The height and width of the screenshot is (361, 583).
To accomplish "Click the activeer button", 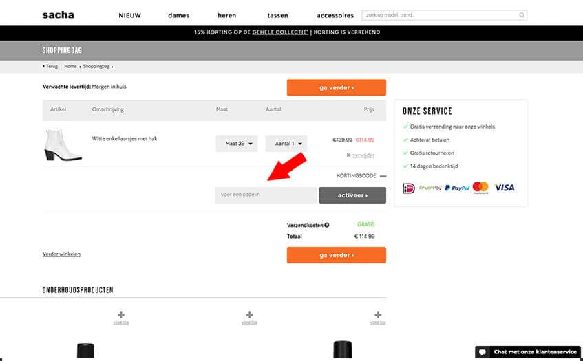I will 352,195.
